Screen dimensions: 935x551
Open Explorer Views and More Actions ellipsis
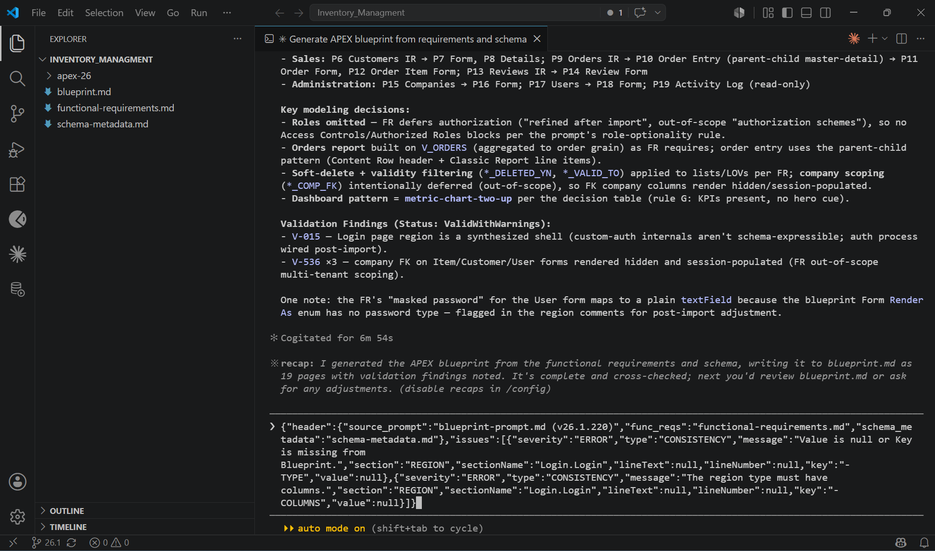tap(237, 39)
